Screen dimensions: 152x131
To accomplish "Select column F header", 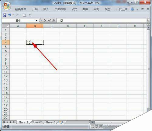I will (x=102, y=26).
